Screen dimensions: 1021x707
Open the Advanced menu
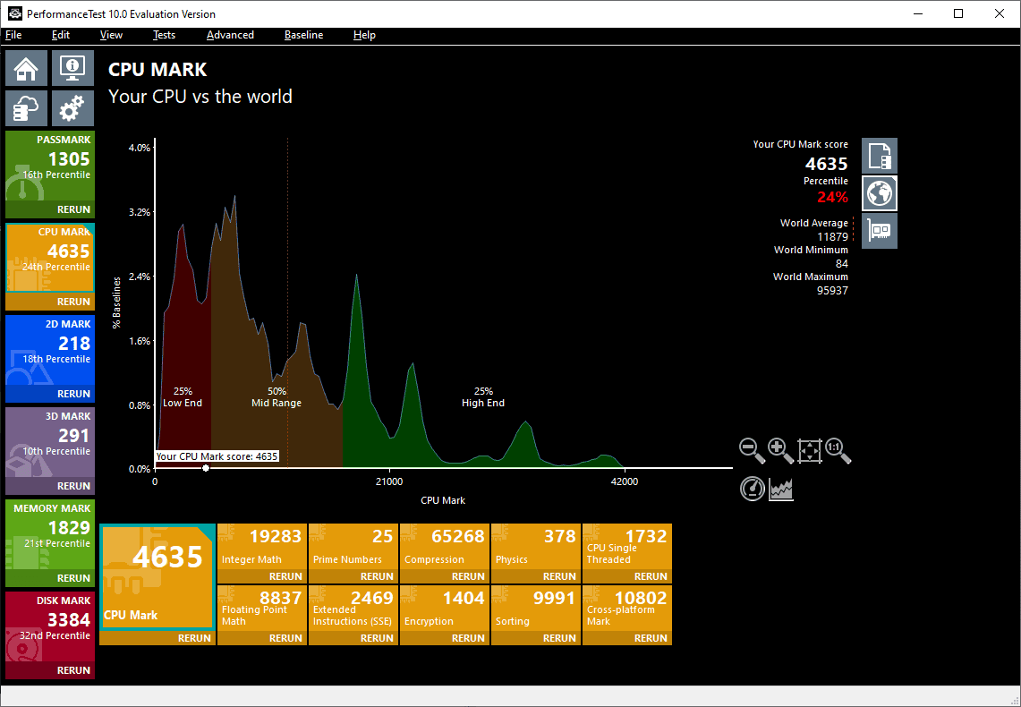[231, 35]
